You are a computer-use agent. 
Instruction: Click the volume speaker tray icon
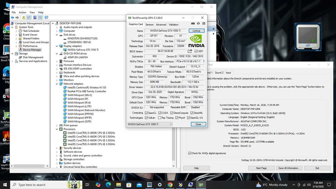[309, 185]
